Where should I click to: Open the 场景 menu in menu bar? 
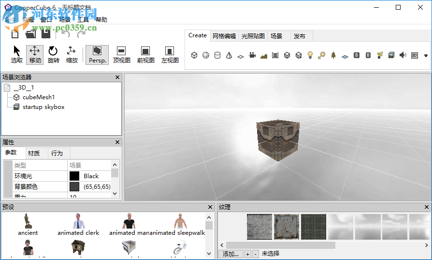64,19
